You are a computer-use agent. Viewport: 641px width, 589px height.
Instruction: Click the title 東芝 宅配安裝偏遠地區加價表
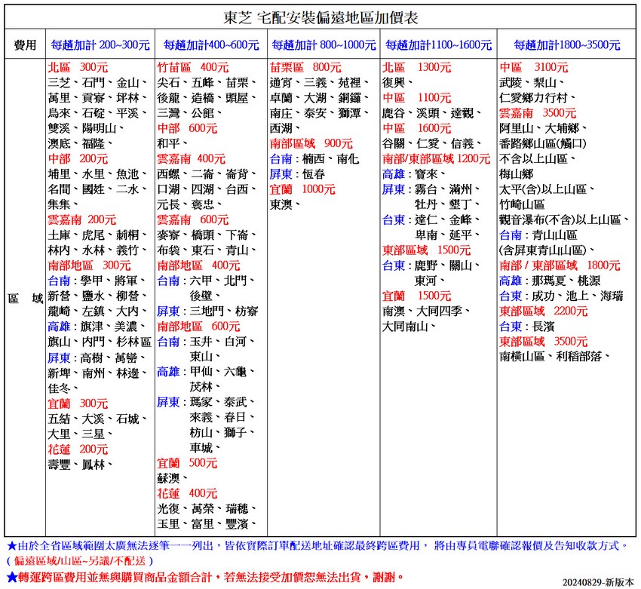tap(320, 17)
